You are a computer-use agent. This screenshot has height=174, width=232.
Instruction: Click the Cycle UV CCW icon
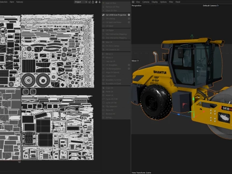pyautogui.click(x=103, y=99)
